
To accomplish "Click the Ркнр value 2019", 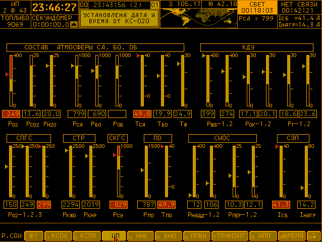I will point(91,205).
